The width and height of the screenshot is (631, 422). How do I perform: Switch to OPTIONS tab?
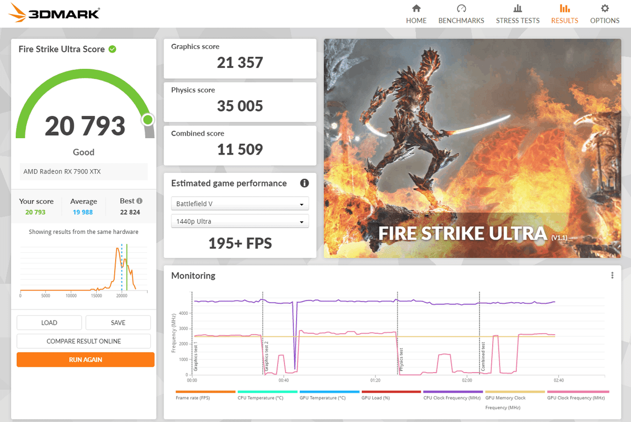pyautogui.click(x=605, y=20)
